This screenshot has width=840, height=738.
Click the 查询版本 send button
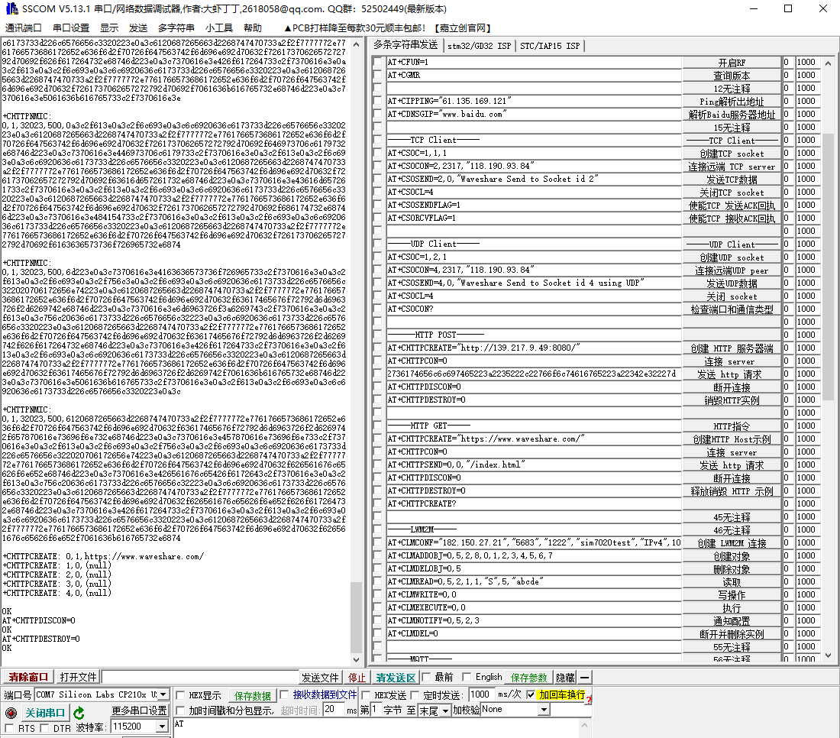pos(732,76)
